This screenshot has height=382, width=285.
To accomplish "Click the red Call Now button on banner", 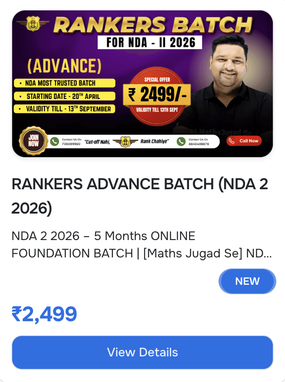I will (x=244, y=141).
